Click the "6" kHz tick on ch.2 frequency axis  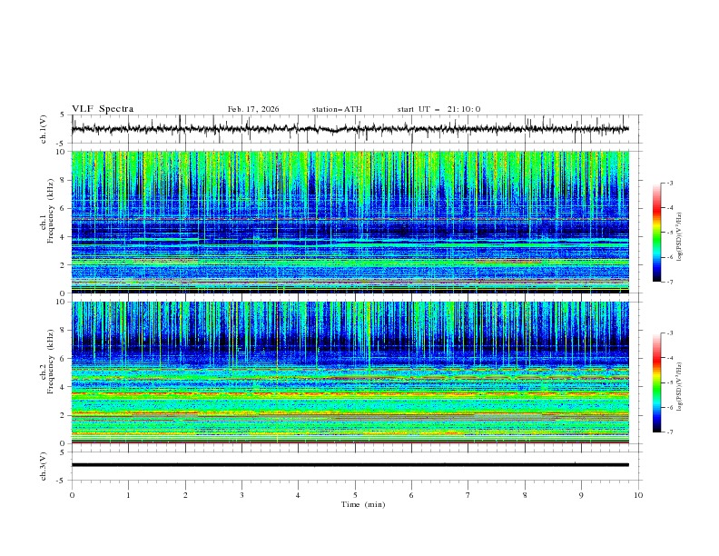click(64, 359)
